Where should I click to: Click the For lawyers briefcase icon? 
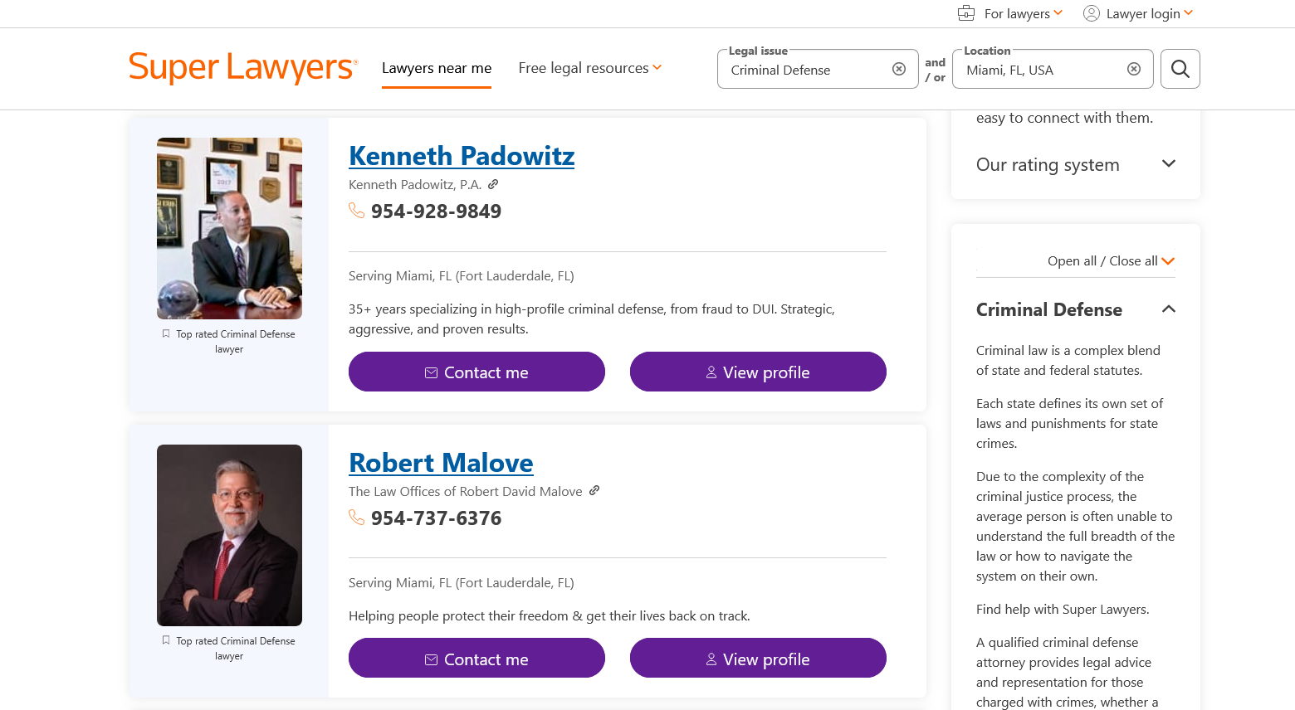966,13
